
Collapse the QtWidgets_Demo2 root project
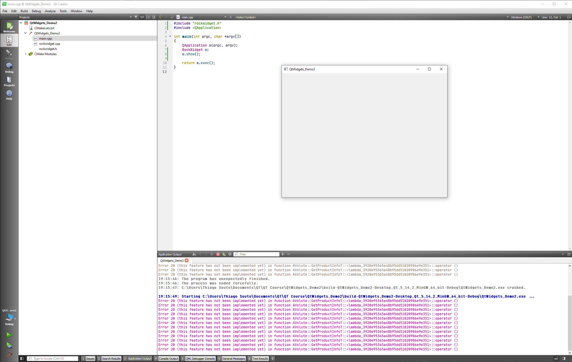(21, 23)
